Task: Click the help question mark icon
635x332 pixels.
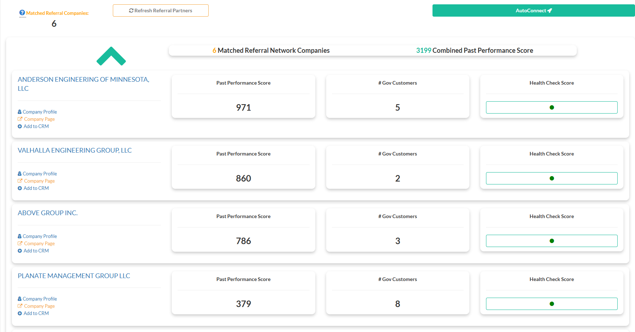Action: [22, 13]
